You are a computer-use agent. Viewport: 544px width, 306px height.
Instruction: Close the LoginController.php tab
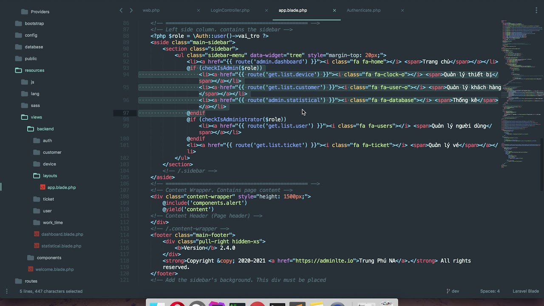pos(266,10)
